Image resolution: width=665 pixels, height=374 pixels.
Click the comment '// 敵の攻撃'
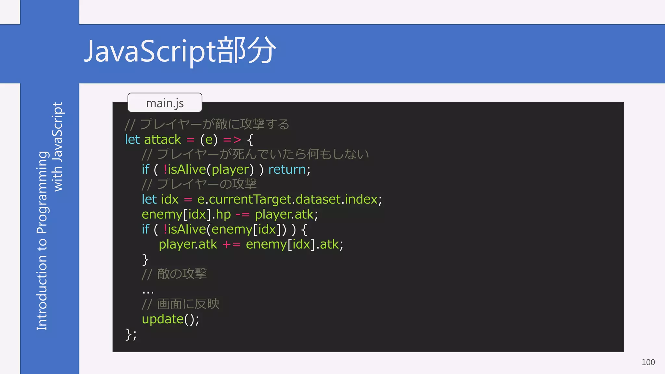click(174, 274)
